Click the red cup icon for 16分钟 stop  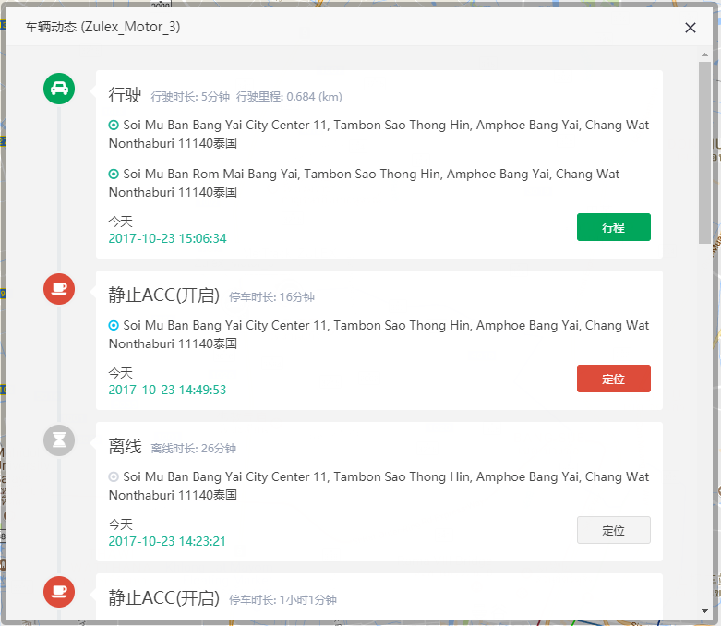59,289
